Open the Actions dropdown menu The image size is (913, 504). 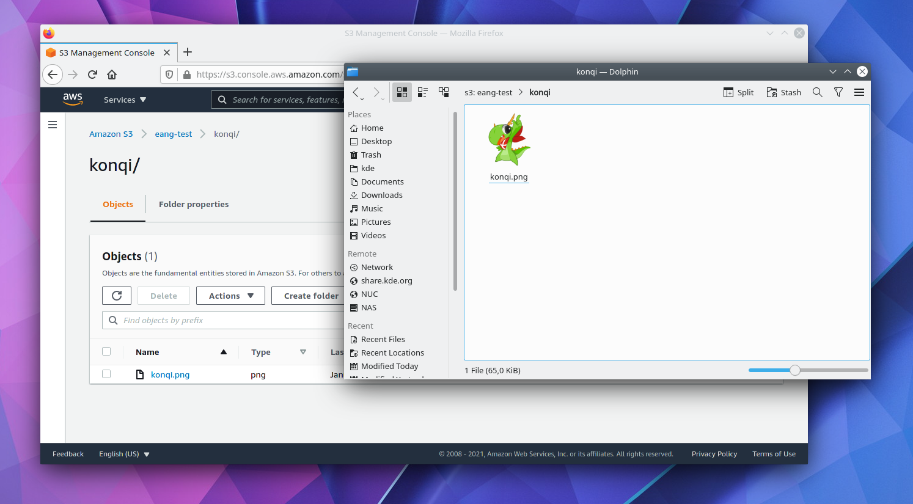pos(230,296)
